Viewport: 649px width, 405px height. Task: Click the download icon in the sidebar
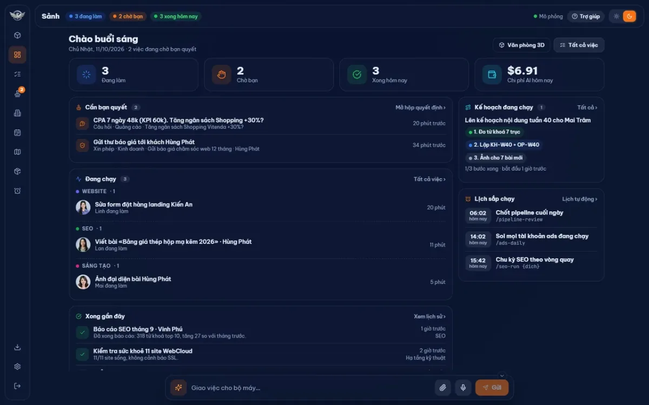(17, 347)
